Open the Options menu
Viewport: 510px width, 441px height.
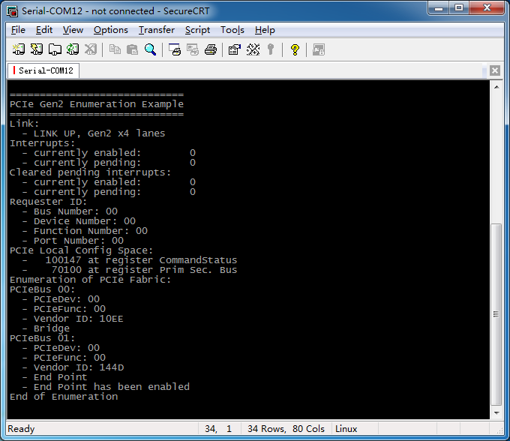[x=111, y=30]
